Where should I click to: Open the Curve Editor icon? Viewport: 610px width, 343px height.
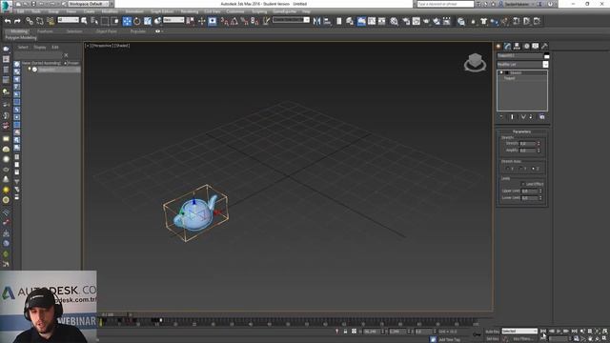point(372,21)
